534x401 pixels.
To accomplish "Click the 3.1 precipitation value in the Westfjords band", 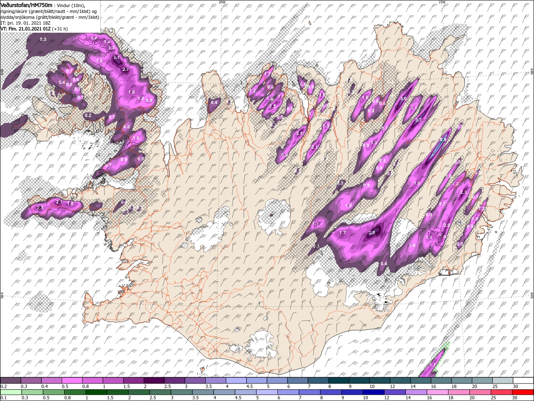I will (x=116, y=57).
